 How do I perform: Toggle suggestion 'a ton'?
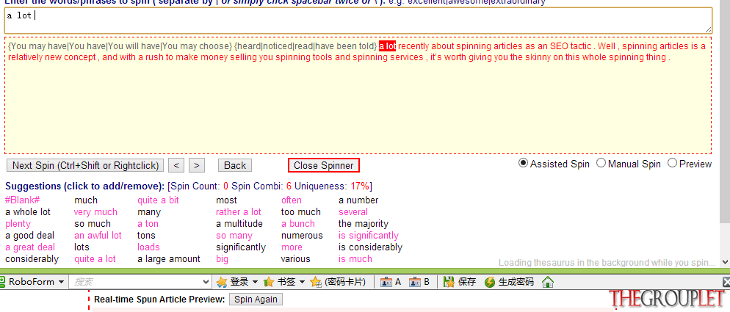click(148, 223)
